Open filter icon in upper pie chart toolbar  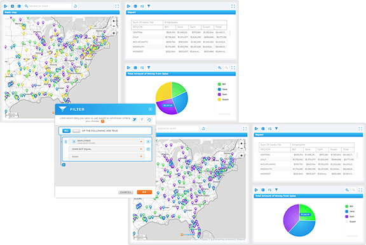coord(149,68)
